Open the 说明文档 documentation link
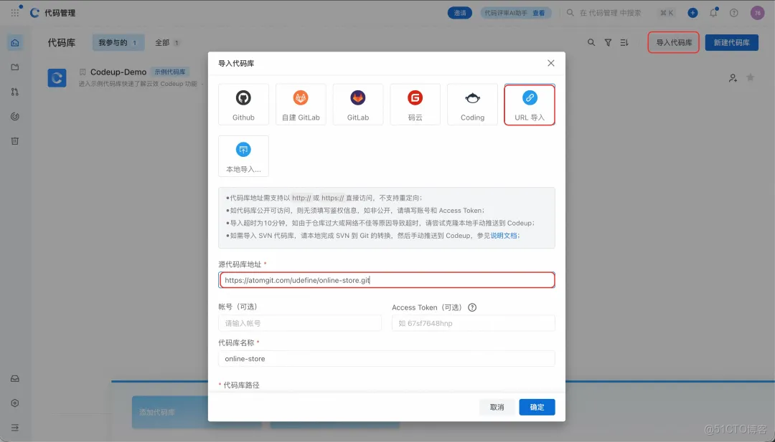The width and height of the screenshot is (775, 442). click(503, 234)
